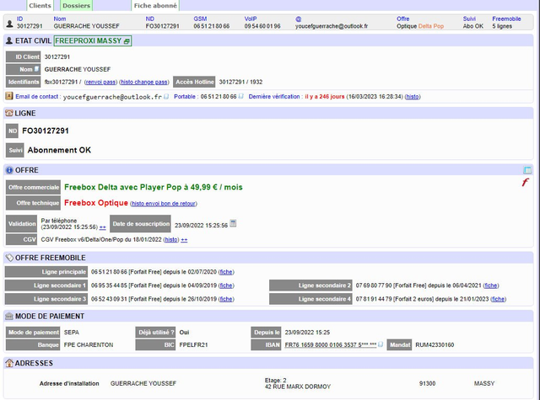Expand the ++ link on CGV row

(x=184, y=239)
